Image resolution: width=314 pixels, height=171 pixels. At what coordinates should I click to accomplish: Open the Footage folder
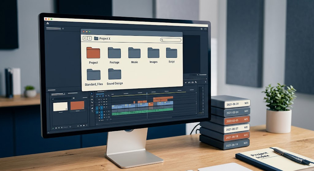[x=114, y=53]
